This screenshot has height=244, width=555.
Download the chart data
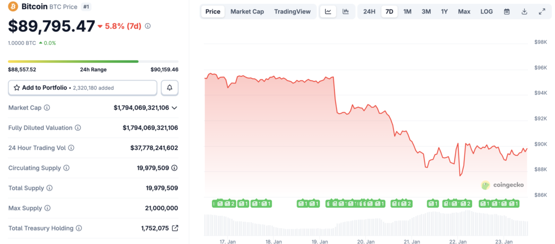(524, 11)
